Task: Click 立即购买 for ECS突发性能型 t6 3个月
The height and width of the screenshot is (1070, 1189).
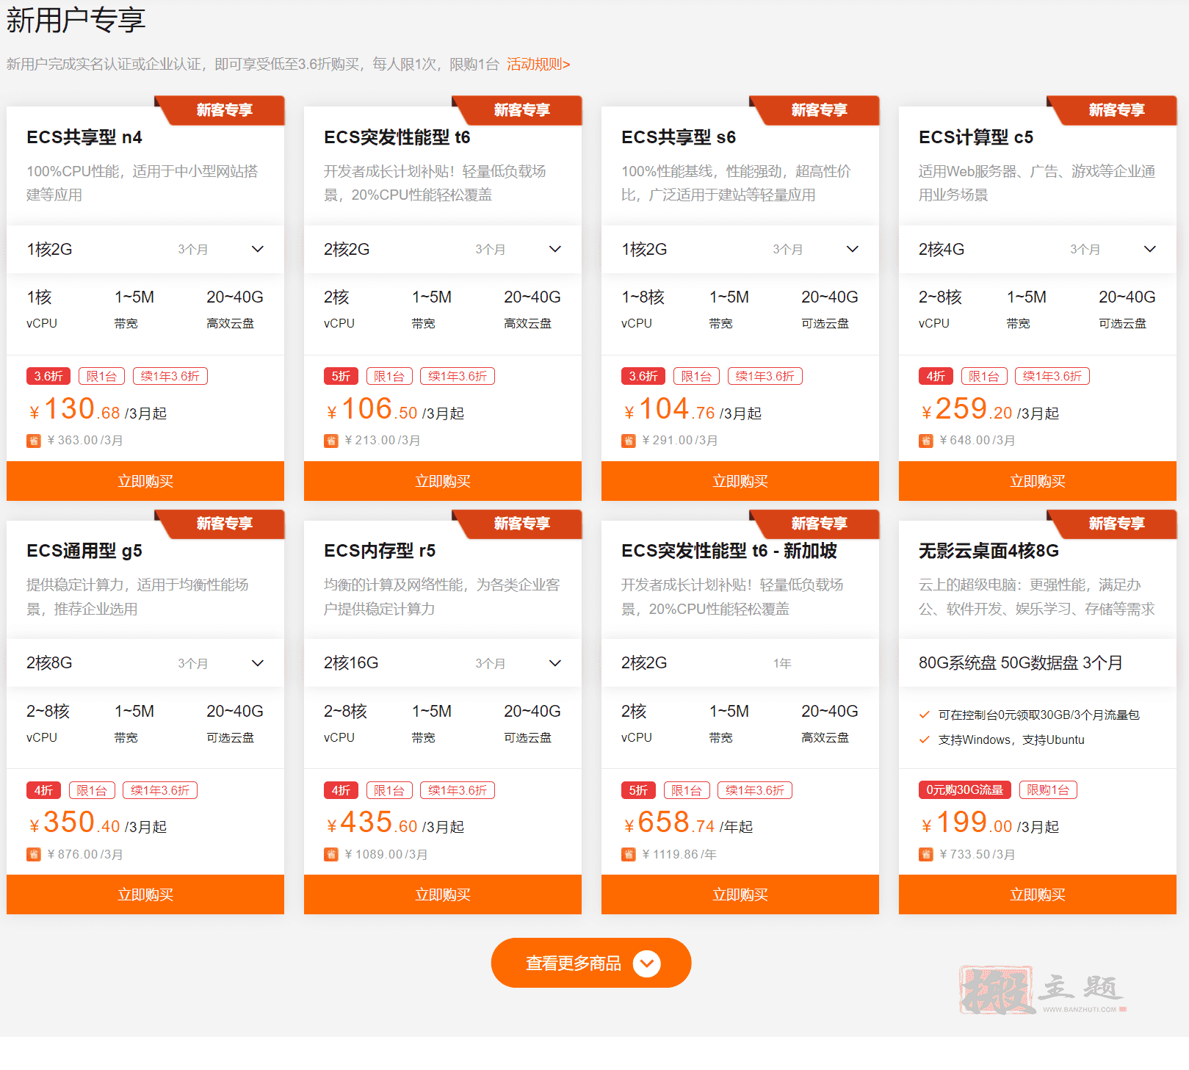Action: [x=443, y=481]
